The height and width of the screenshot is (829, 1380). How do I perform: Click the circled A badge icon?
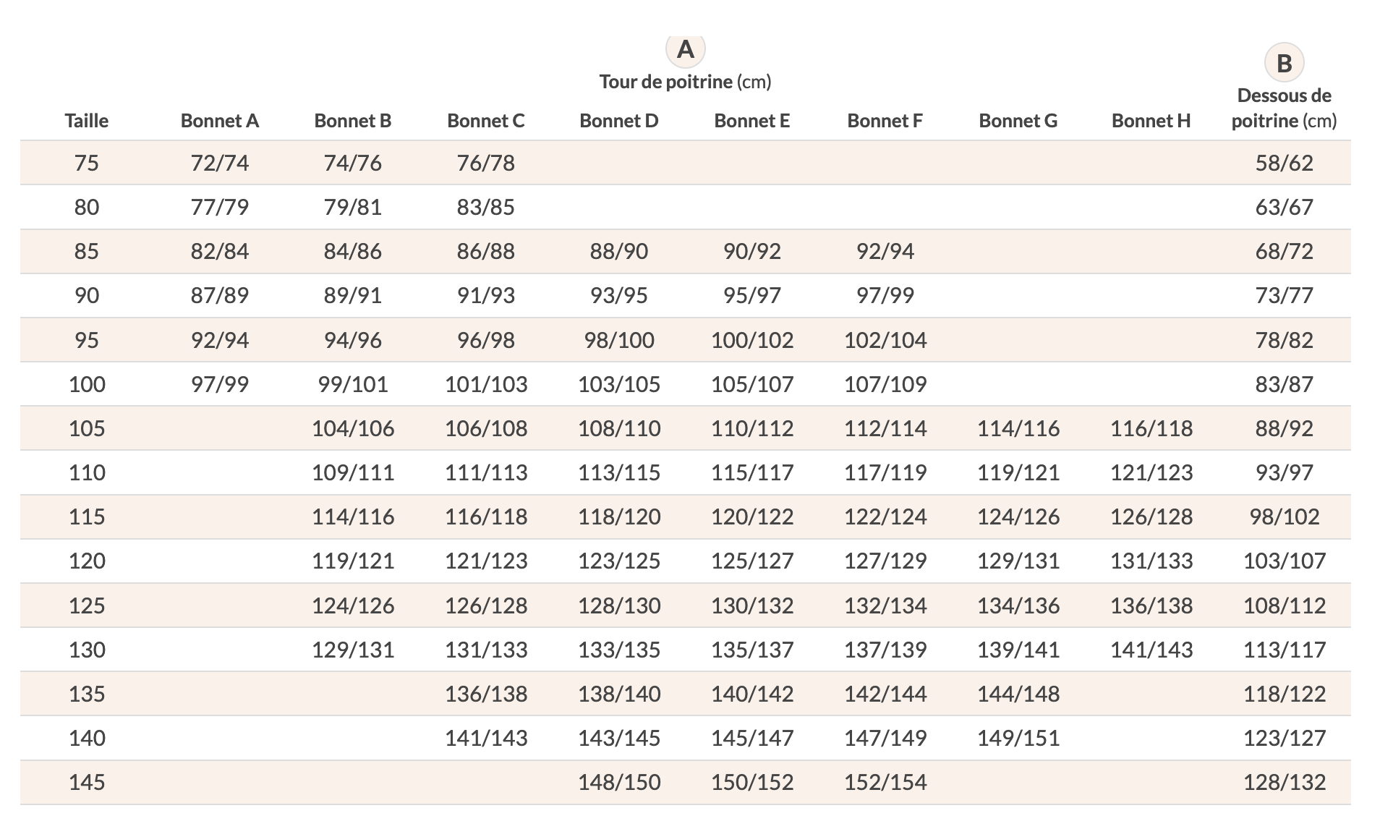tap(685, 48)
